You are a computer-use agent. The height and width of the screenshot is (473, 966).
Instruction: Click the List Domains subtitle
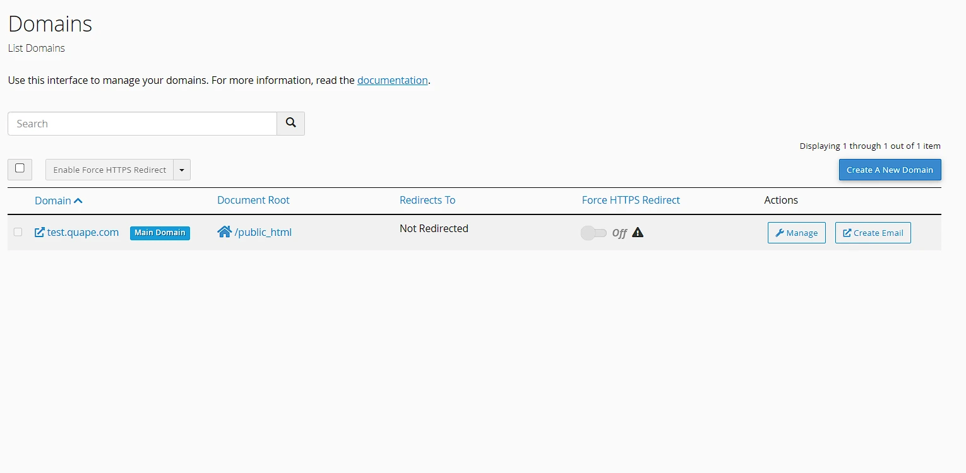coord(36,48)
